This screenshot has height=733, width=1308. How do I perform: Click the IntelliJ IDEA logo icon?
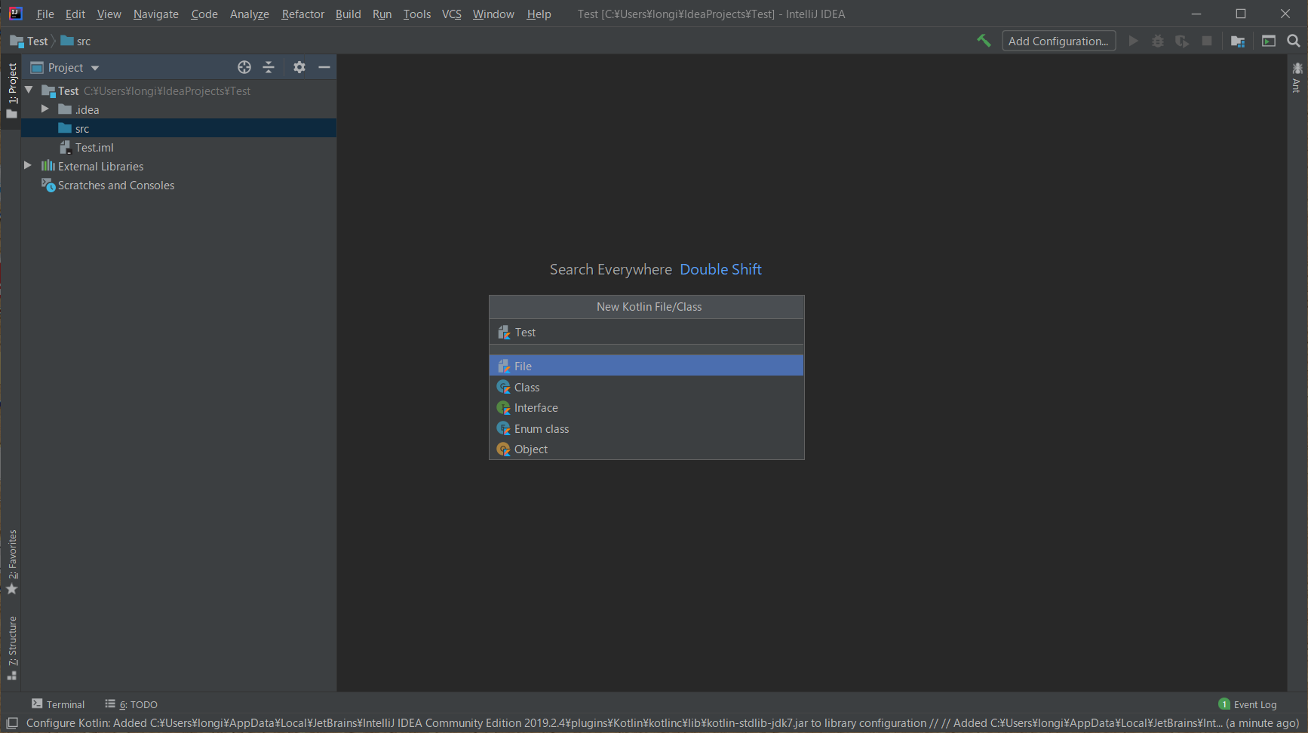point(15,14)
